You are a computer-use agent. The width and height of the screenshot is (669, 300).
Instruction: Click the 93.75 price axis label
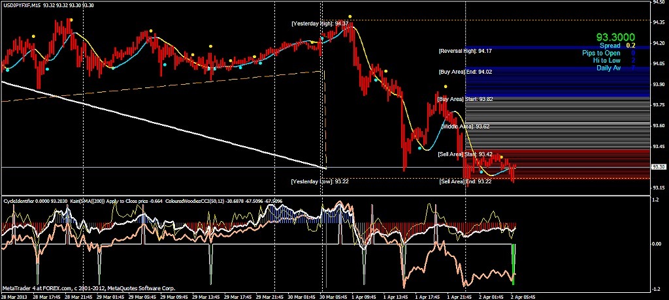[x=659, y=105]
